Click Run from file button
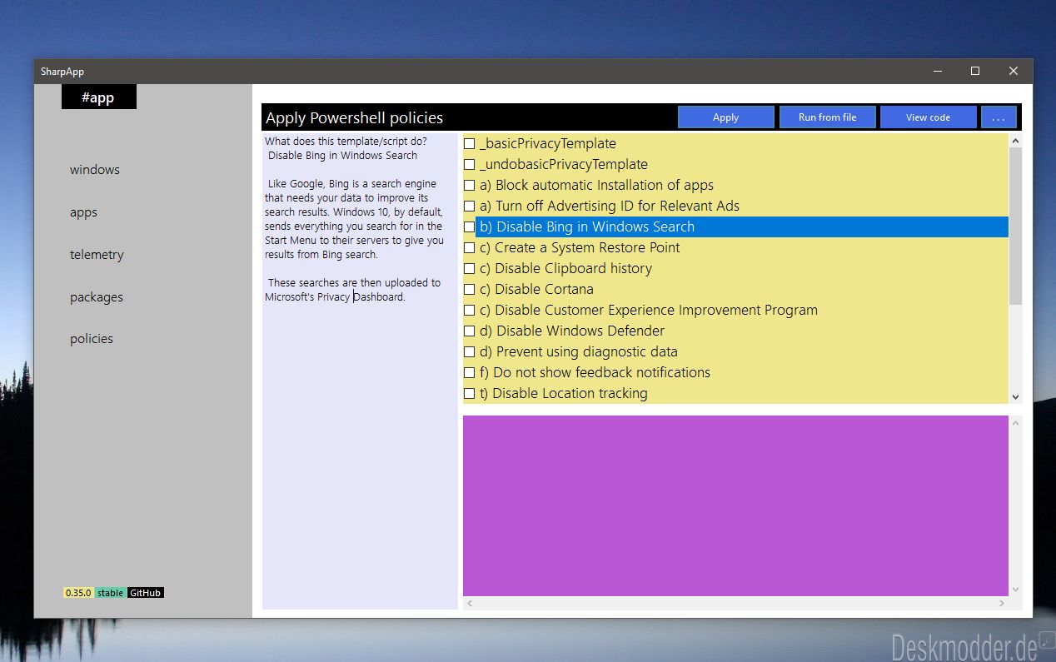This screenshot has height=662, width=1056. pos(827,117)
